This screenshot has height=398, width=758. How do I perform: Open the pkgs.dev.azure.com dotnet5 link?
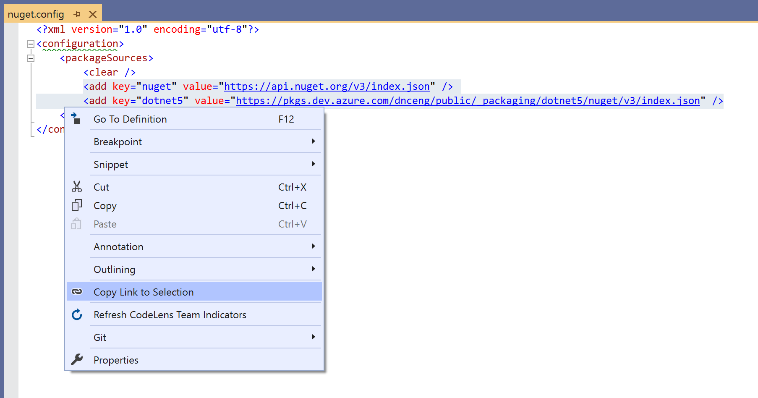[468, 101]
